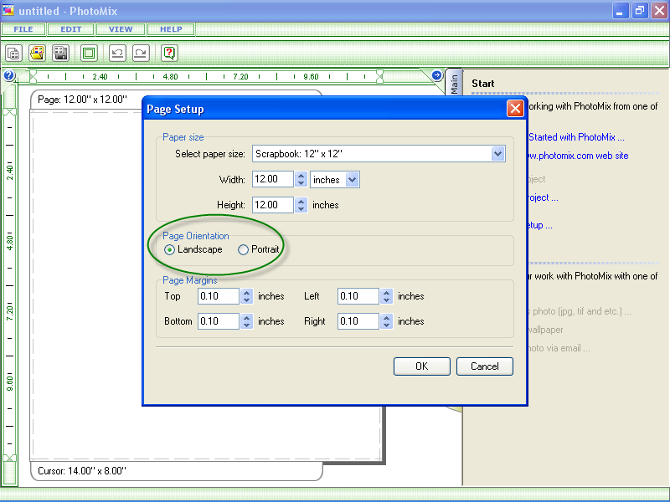670x502 pixels.
Task: Cancel the Page Setup dialog
Action: tap(485, 366)
